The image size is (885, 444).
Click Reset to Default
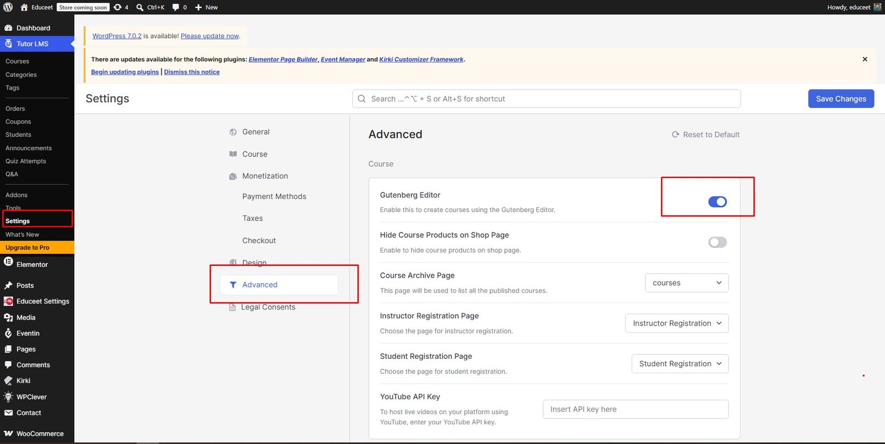pos(705,134)
